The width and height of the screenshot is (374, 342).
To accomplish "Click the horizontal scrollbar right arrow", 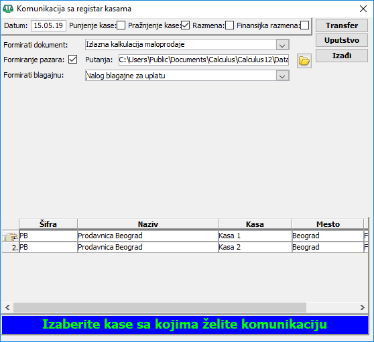I will pos(363,307).
